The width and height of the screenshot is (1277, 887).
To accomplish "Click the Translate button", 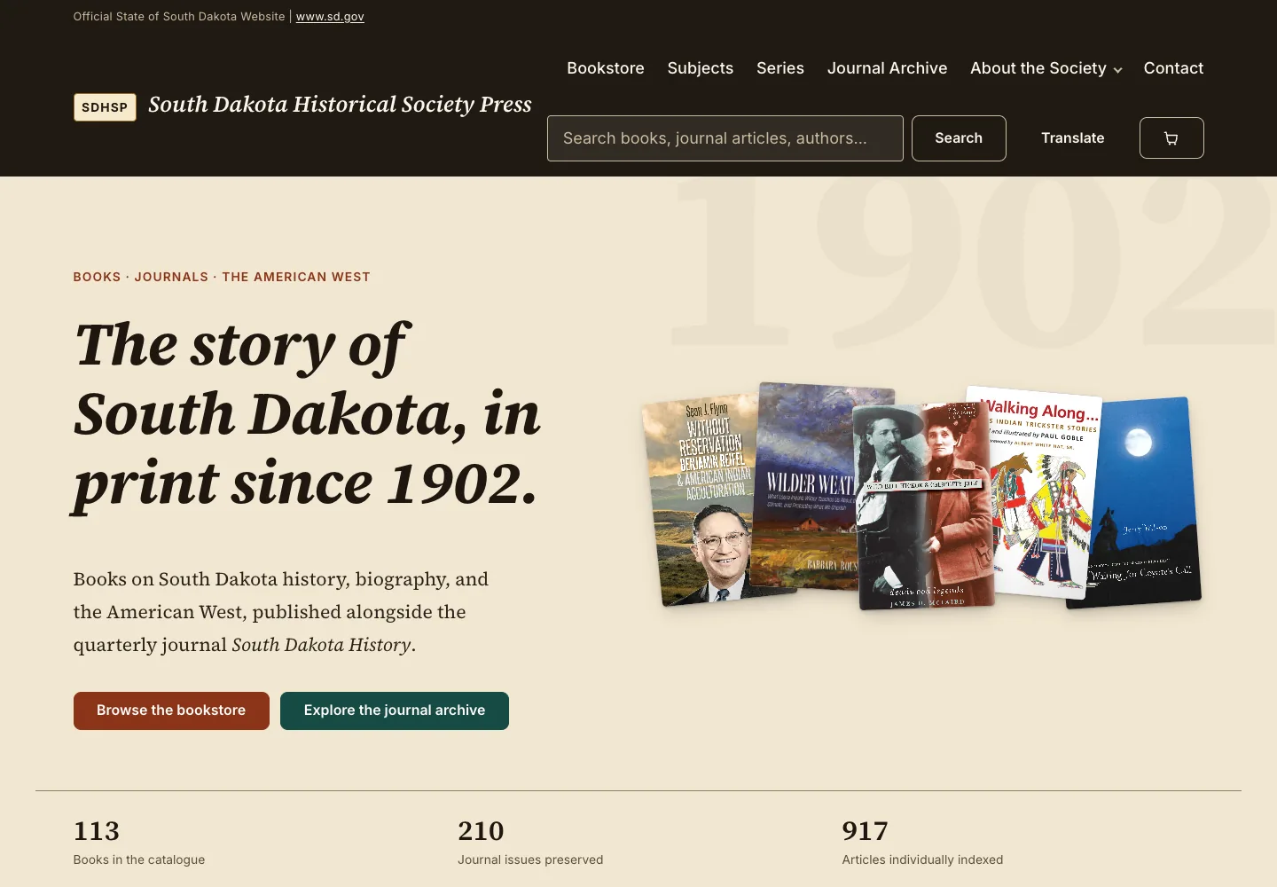I will pyautogui.click(x=1073, y=138).
